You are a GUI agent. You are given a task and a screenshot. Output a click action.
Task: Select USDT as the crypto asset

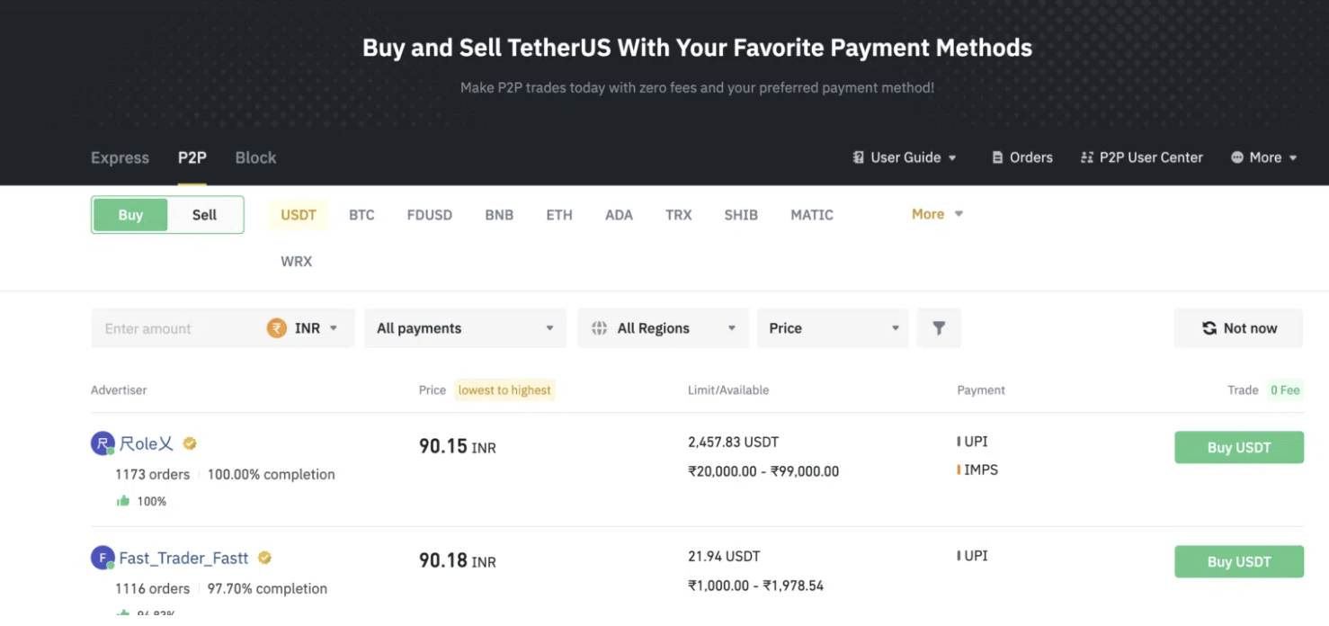coord(299,215)
